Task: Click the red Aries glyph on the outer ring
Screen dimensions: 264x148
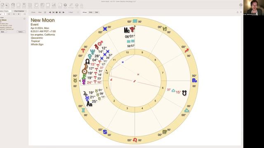Action: click(83, 50)
